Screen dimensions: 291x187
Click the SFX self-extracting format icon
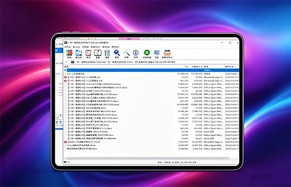167,54
